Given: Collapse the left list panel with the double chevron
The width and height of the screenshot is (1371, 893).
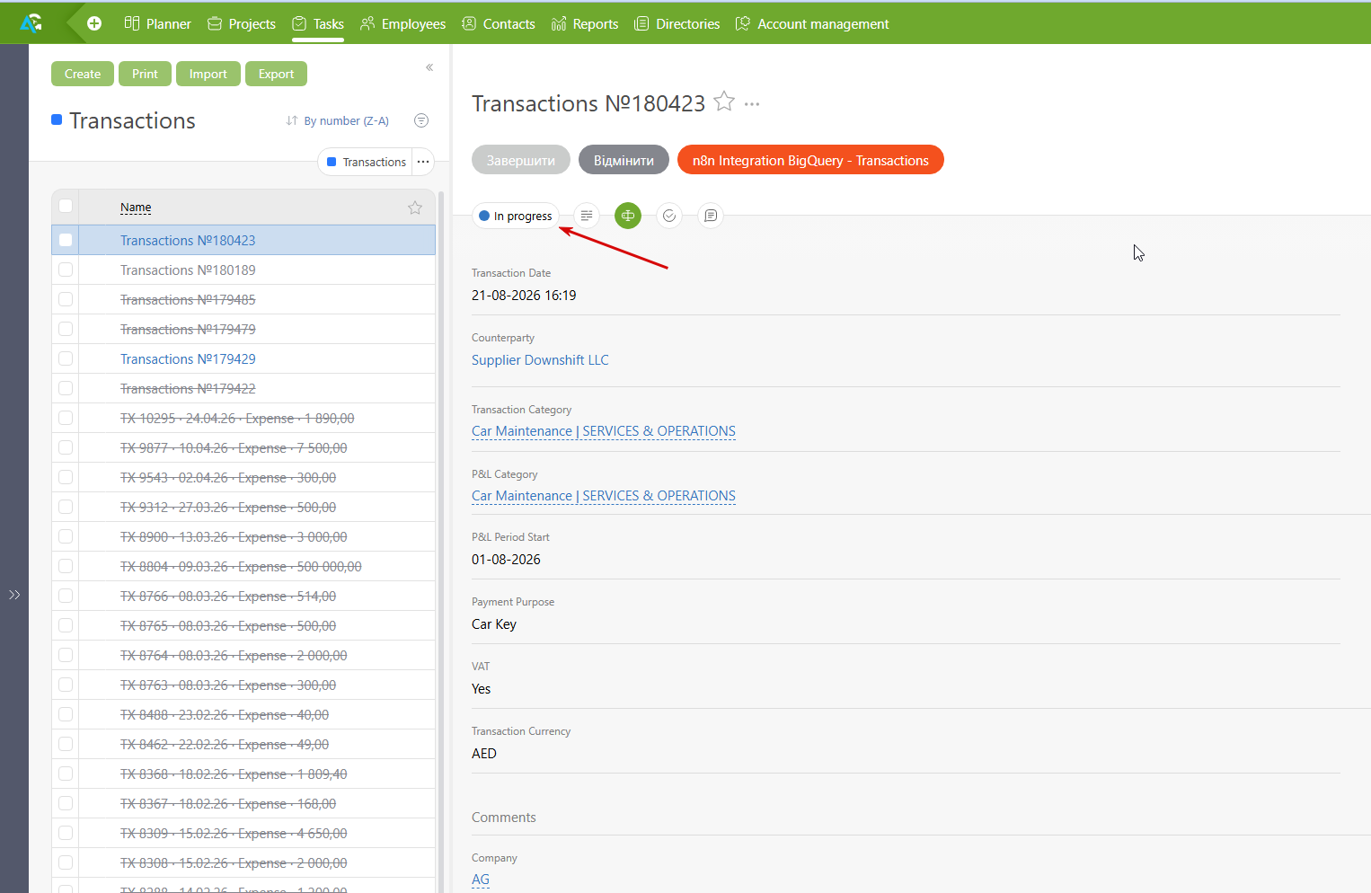Looking at the screenshot, I should pyautogui.click(x=429, y=67).
